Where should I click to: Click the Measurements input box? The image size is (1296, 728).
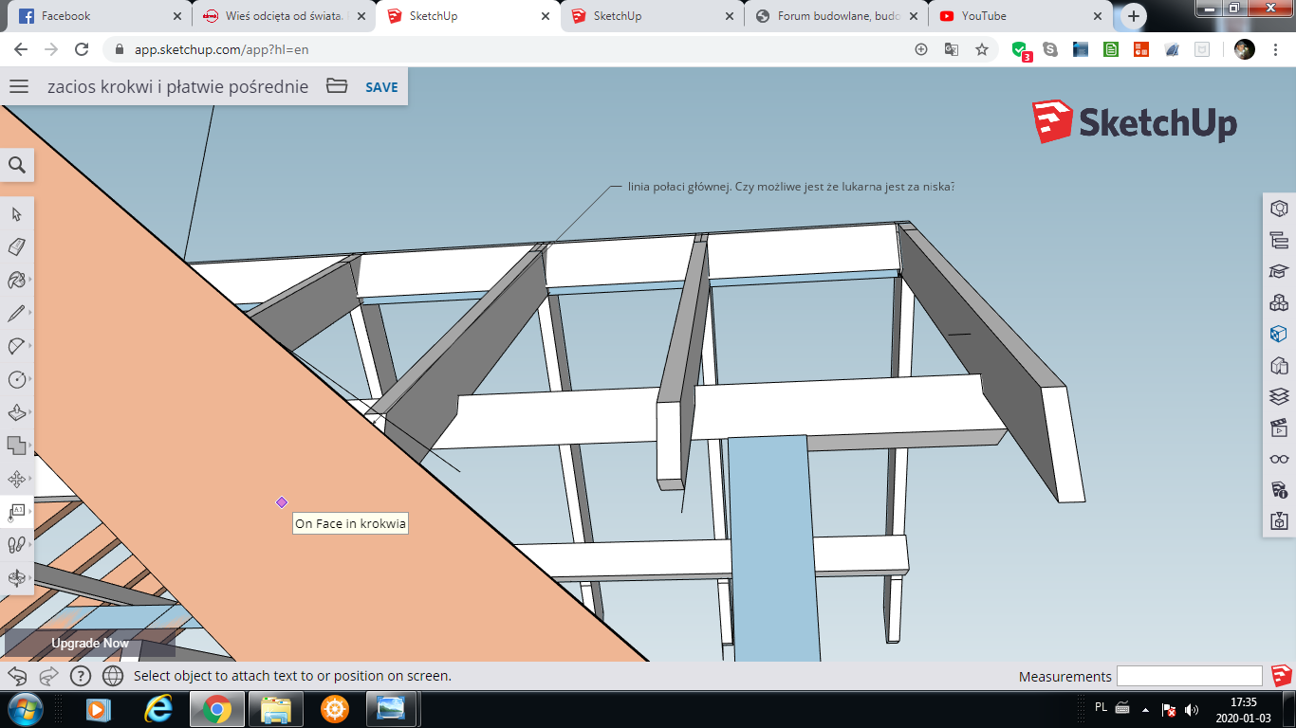tap(1189, 676)
